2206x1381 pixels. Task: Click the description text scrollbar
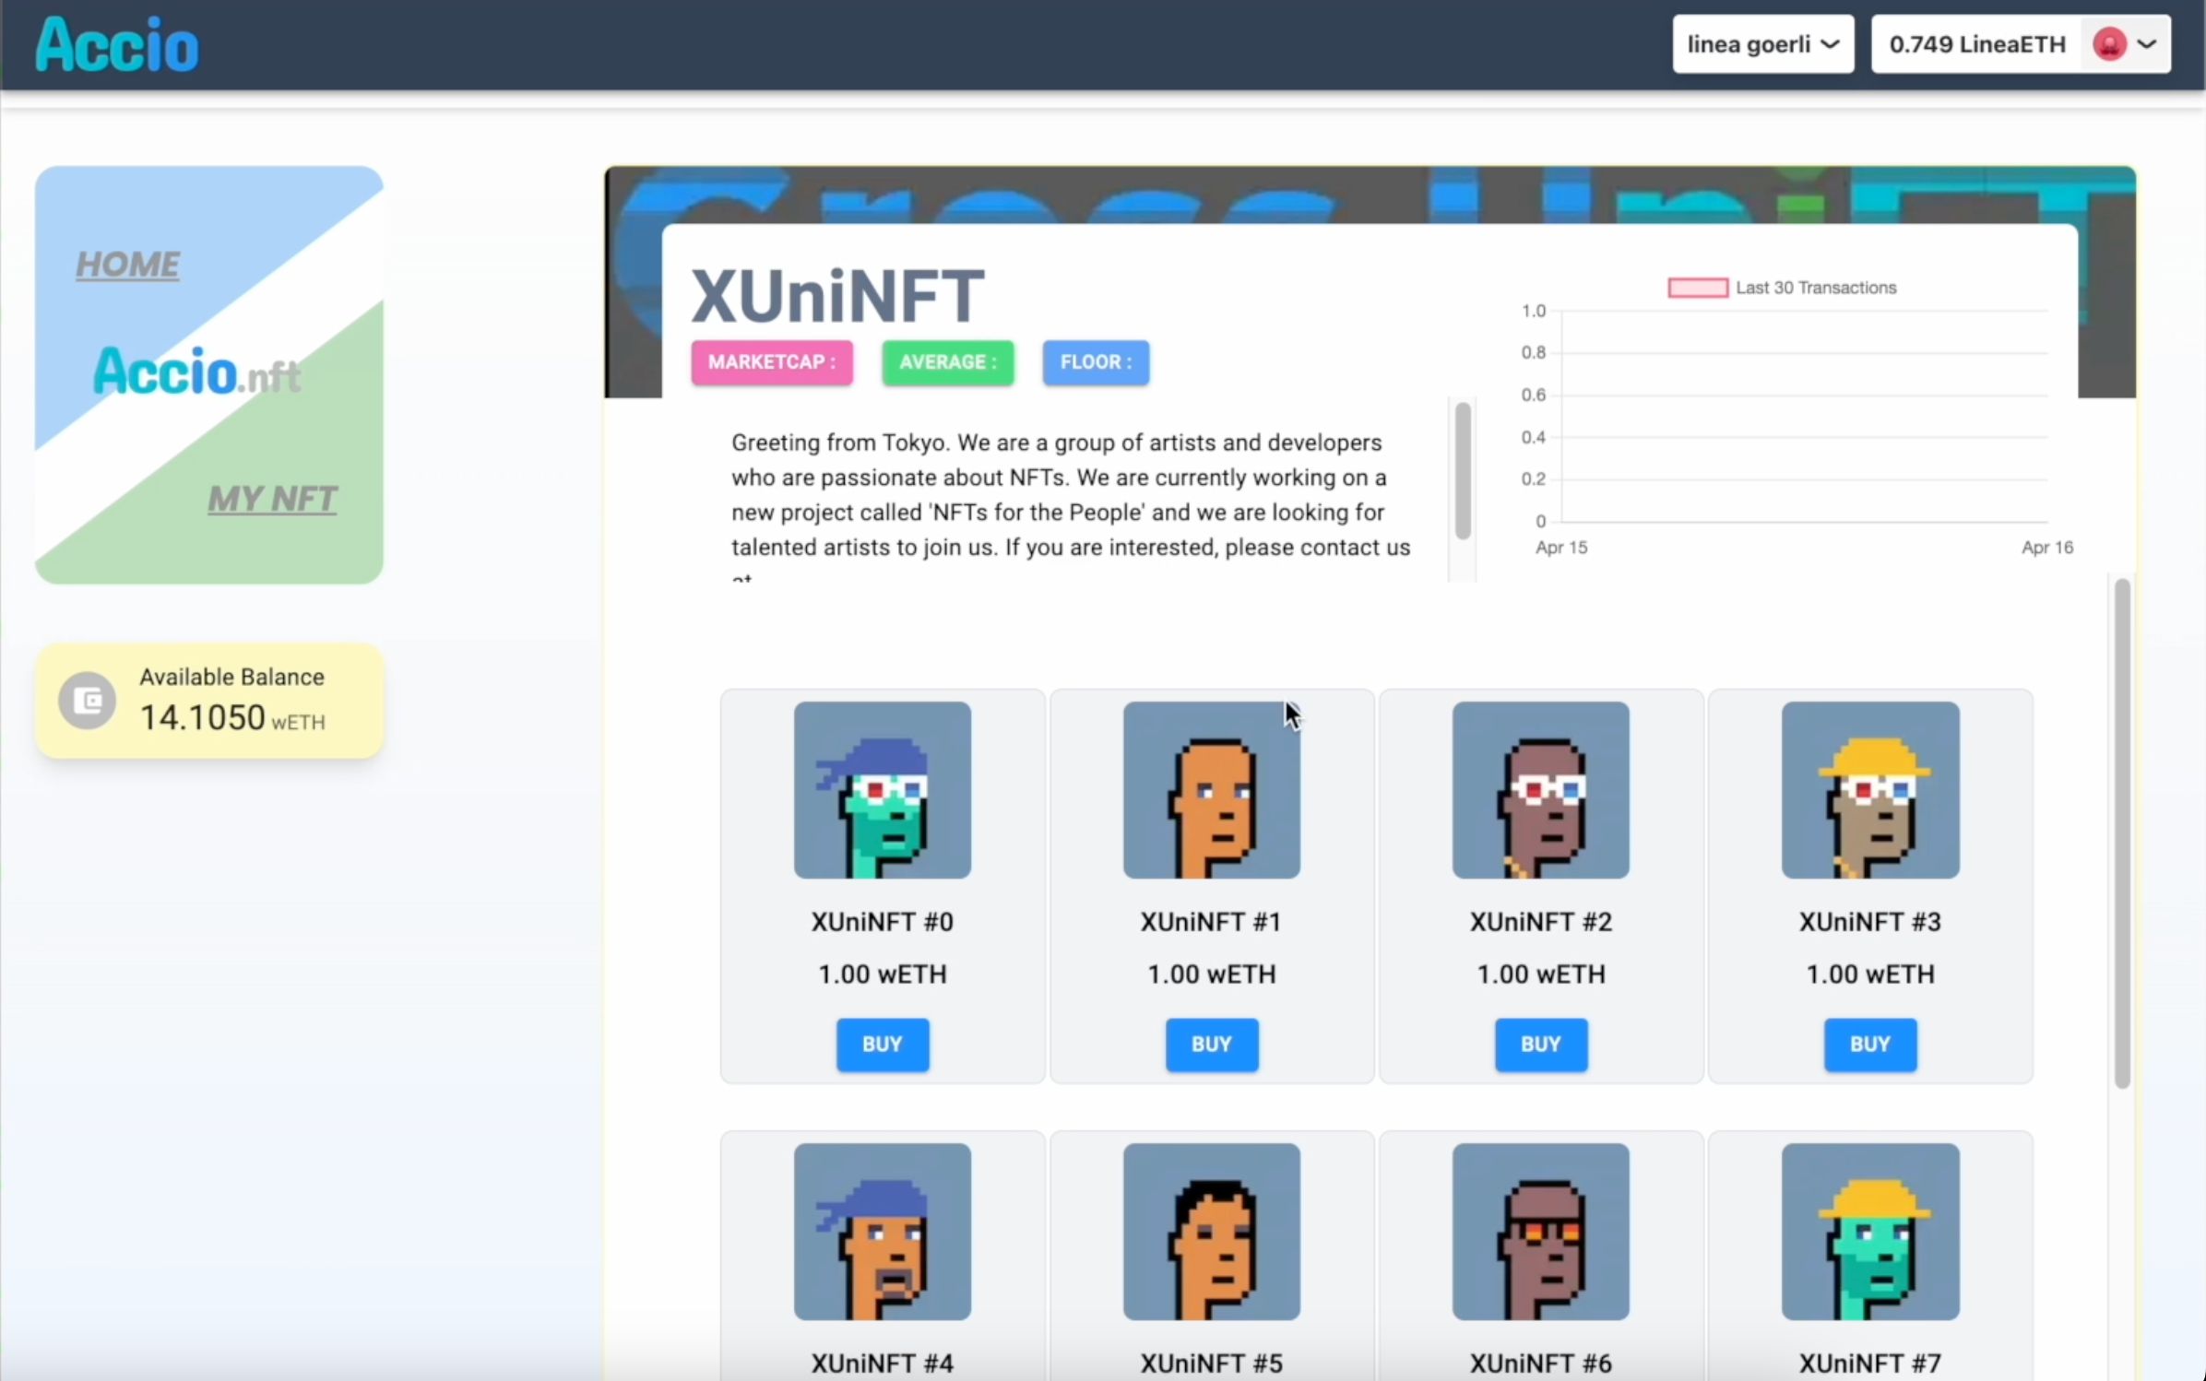(1463, 470)
